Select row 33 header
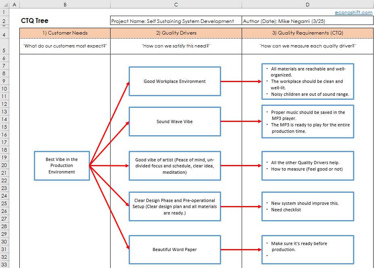This screenshot has width=374, height=268. coord(4,264)
